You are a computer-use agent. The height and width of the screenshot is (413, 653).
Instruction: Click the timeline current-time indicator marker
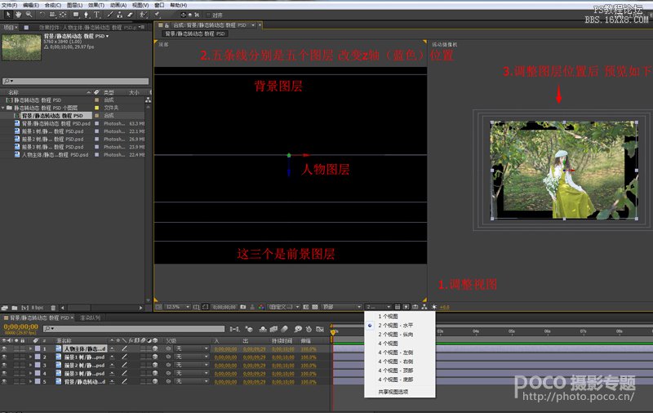coord(333,332)
